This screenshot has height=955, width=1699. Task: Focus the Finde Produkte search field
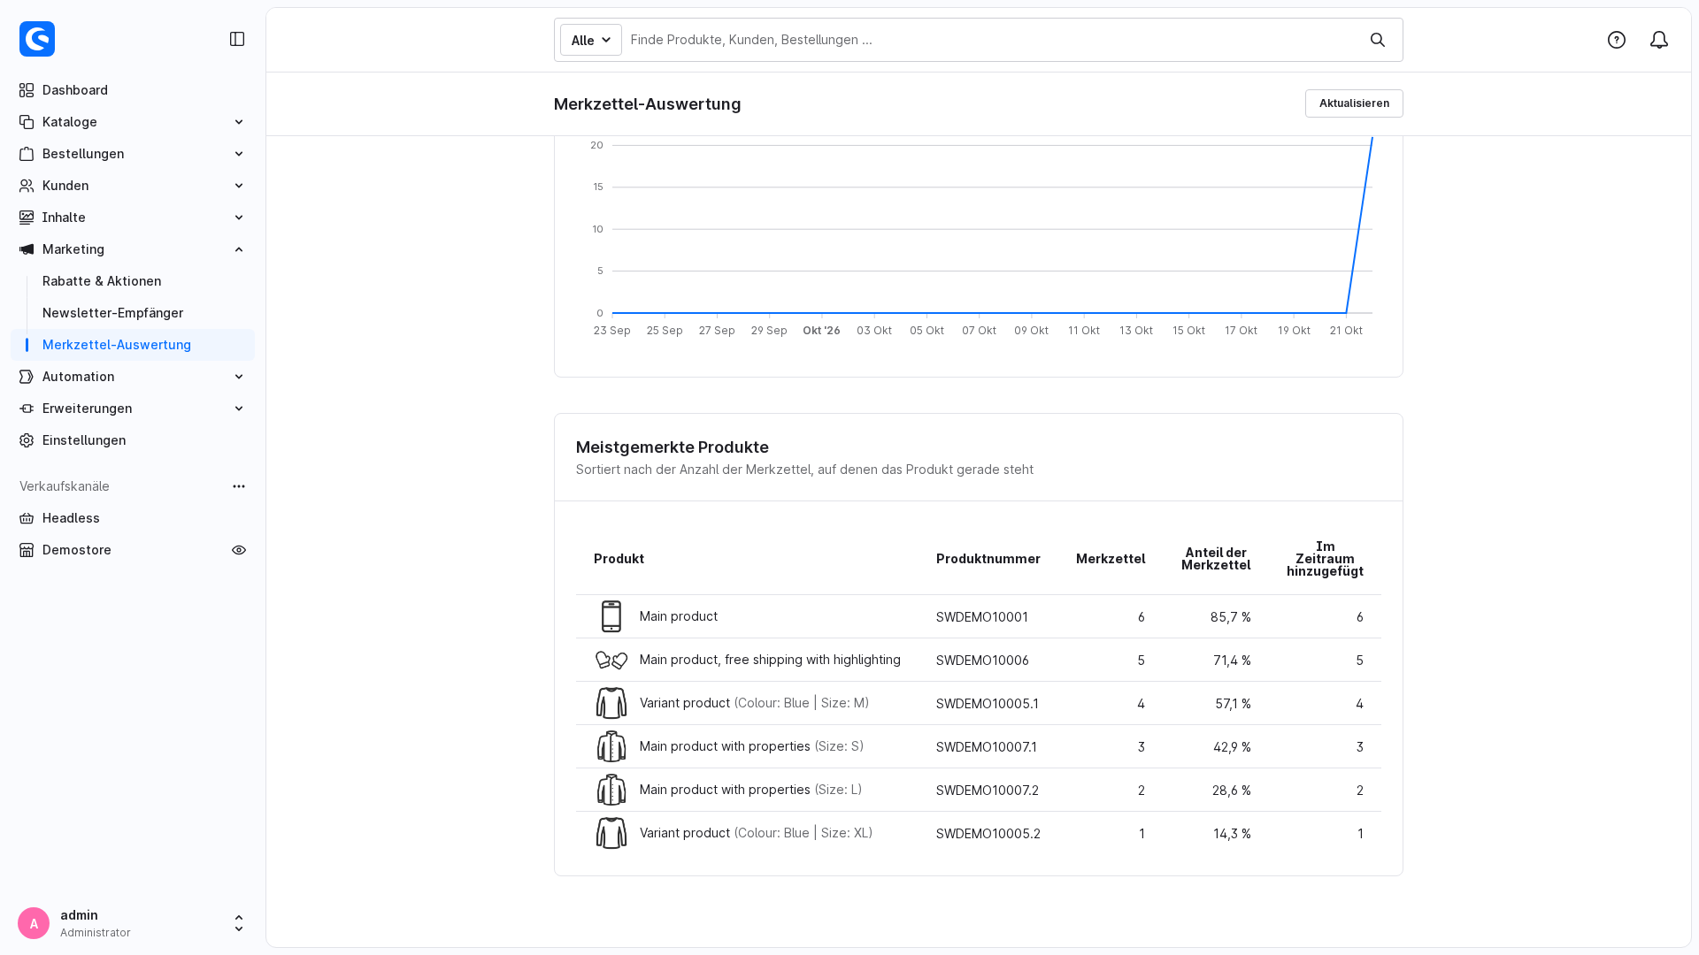[991, 40]
